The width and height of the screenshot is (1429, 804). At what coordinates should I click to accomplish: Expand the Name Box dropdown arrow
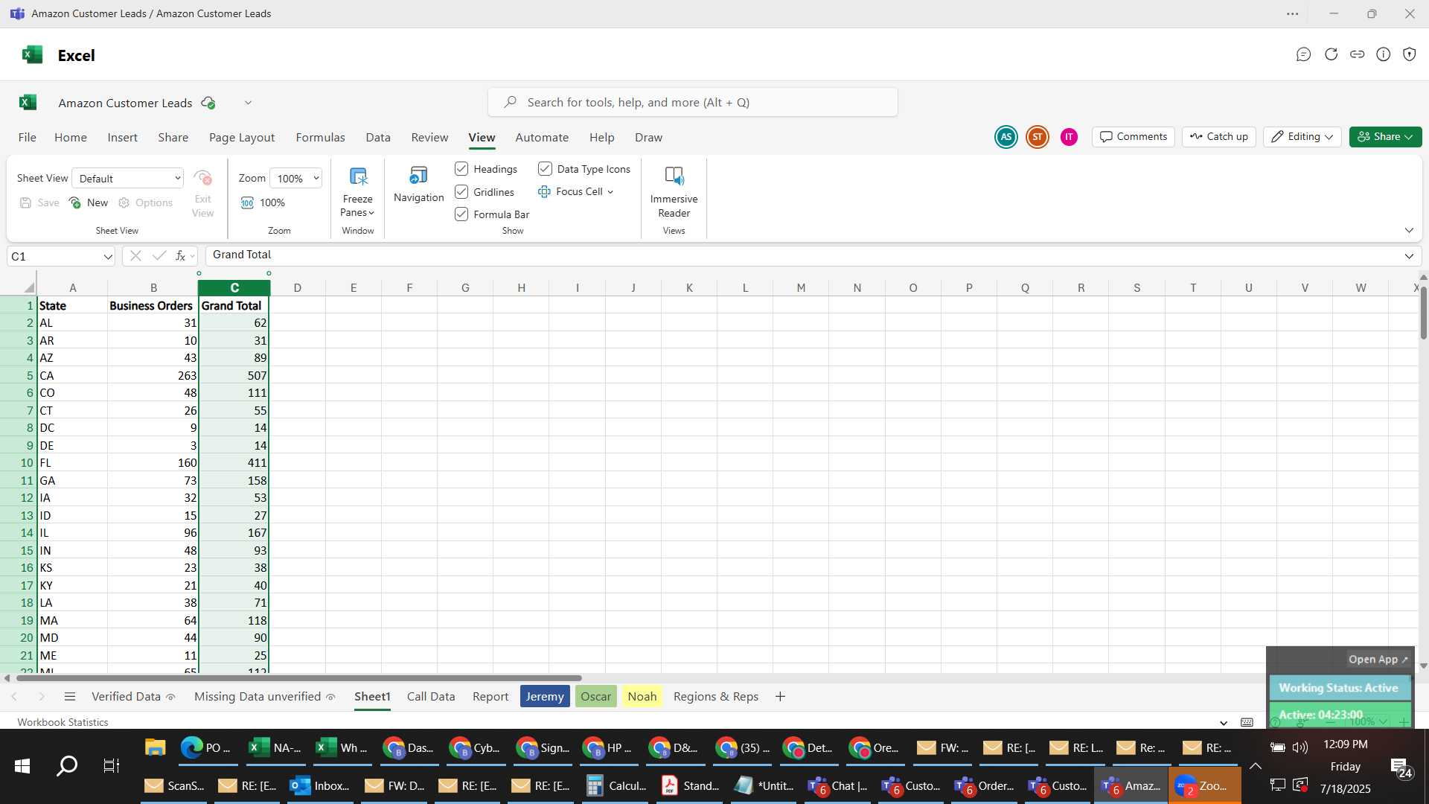pos(108,256)
